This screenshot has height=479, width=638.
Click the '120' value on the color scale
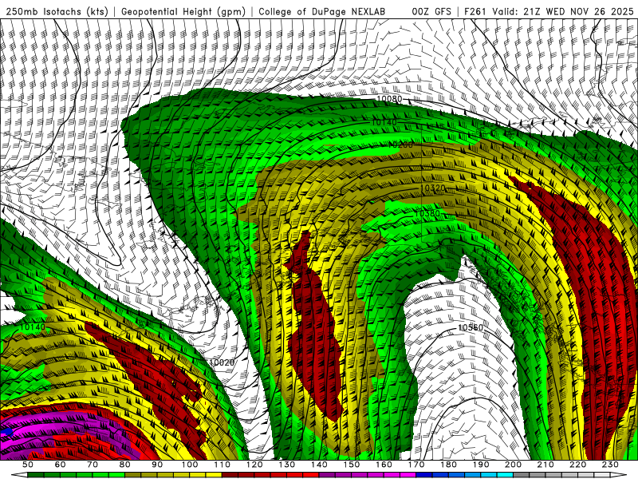coord(254,465)
